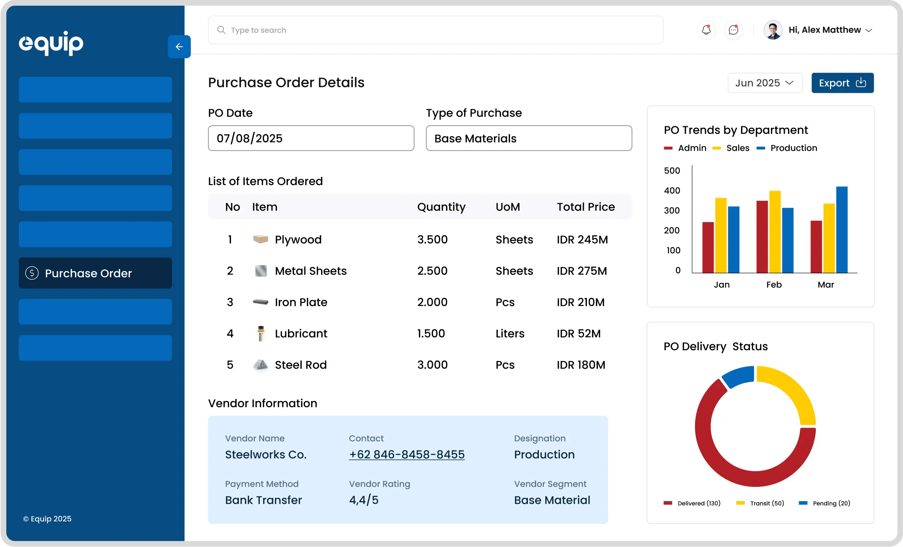Click the Delivered (130) legend swatch
The height and width of the screenshot is (547, 903).
click(x=667, y=503)
